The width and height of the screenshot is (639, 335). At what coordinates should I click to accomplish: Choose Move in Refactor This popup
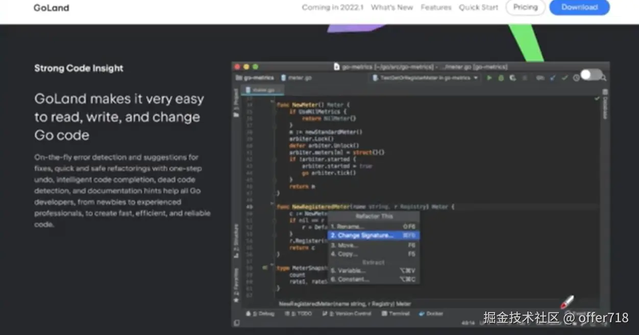(x=373, y=245)
